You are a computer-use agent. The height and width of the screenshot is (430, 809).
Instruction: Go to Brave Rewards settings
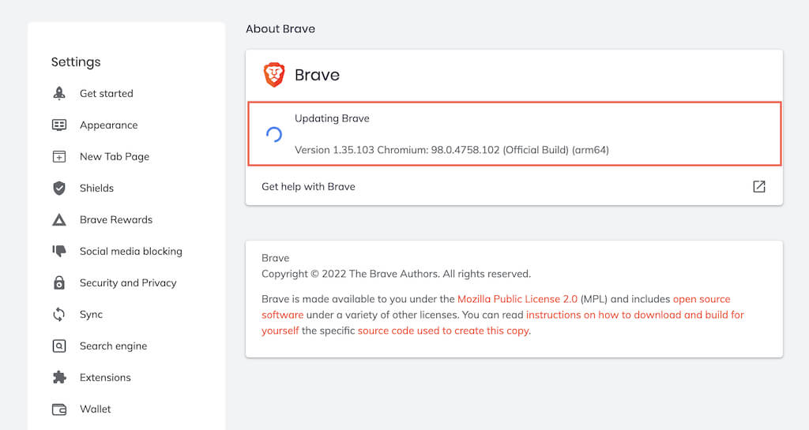pyautogui.click(x=116, y=219)
